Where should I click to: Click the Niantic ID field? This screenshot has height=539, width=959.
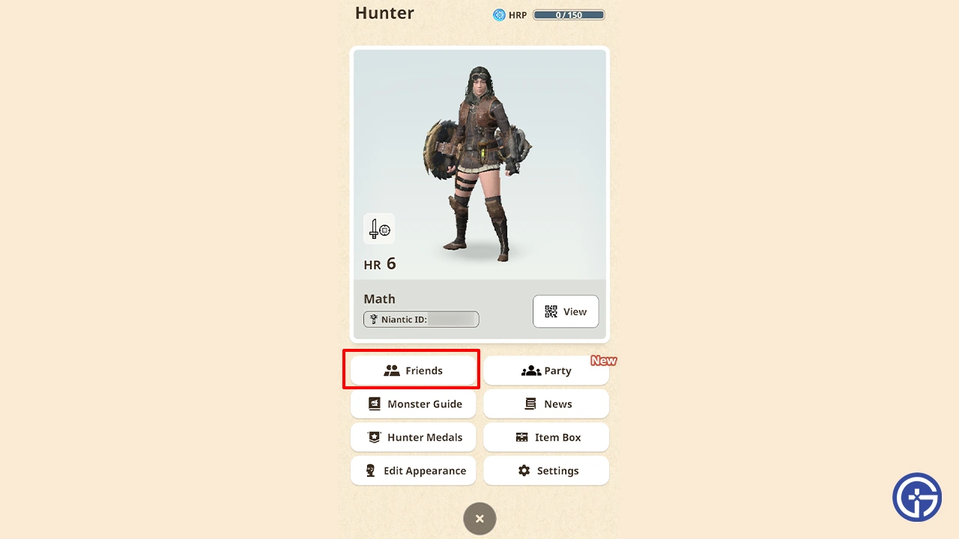pyautogui.click(x=421, y=320)
